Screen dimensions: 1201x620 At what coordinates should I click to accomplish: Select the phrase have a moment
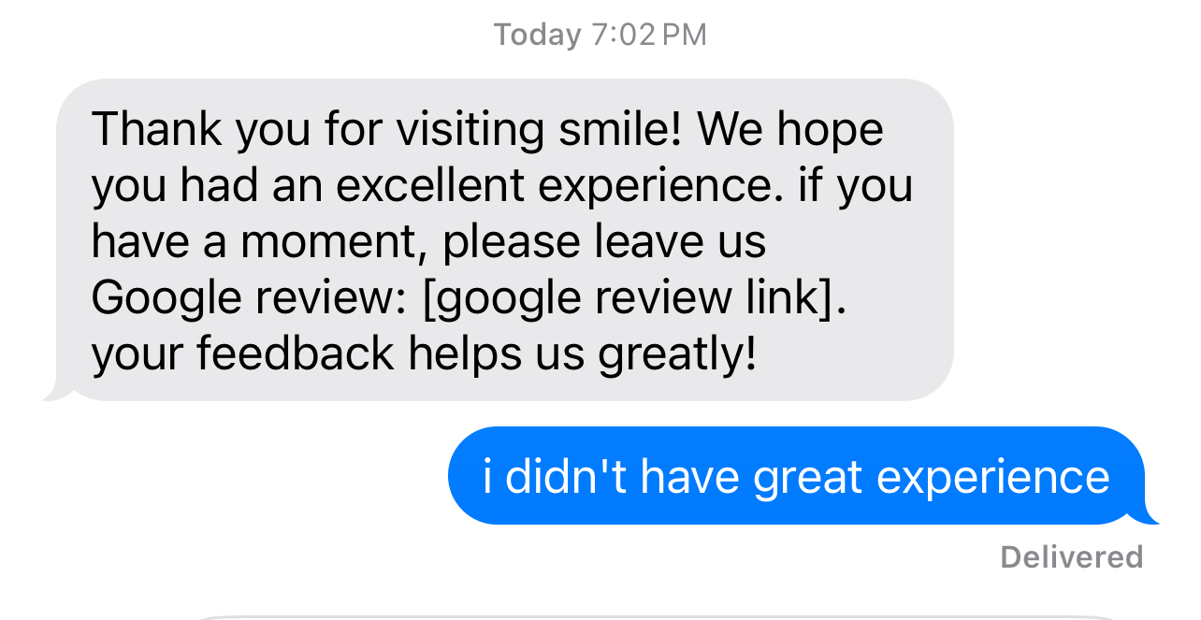[253, 241]
